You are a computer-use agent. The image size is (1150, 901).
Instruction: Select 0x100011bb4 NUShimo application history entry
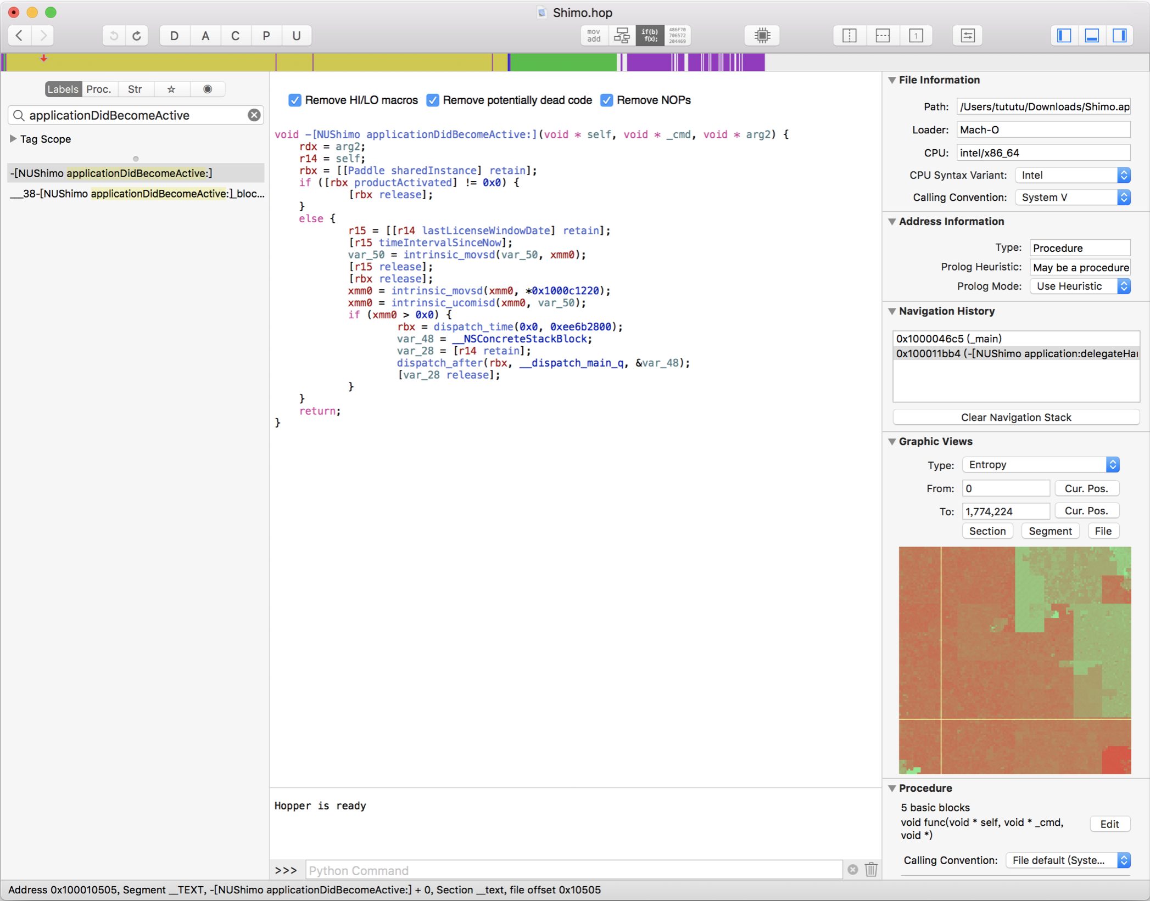(1016, 353)
